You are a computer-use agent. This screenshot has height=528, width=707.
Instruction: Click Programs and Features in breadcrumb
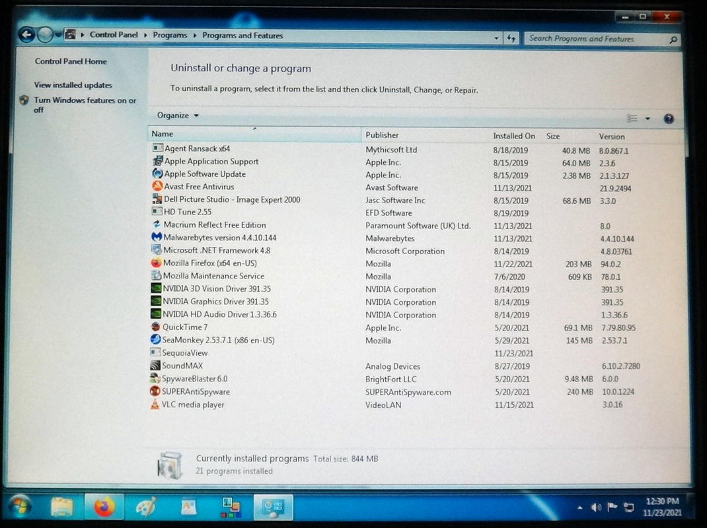point(242,36)
